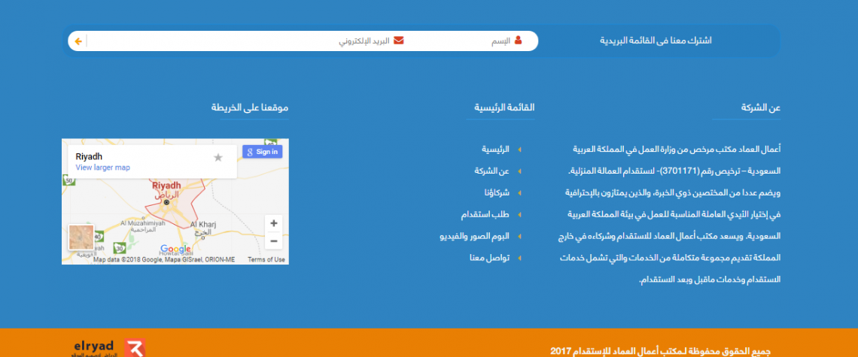This screenshot has width=858, height=357.
Task: Open شركاؤنا footer menu link
Action: coord(496,193)
